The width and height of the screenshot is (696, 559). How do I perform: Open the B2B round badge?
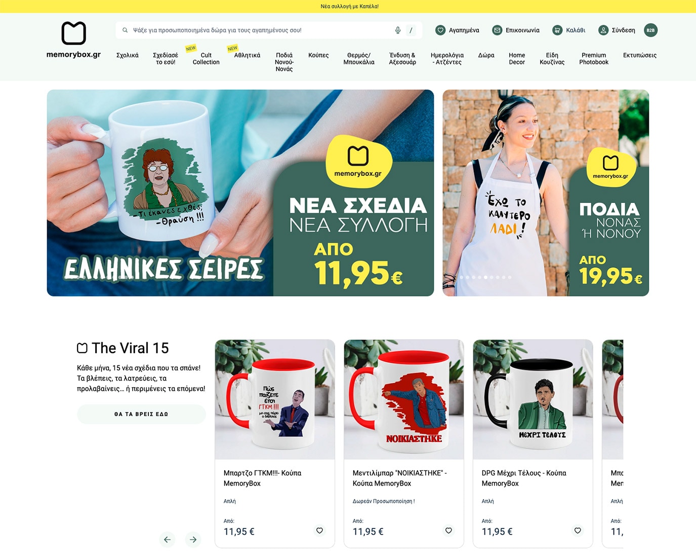point(650,30)
